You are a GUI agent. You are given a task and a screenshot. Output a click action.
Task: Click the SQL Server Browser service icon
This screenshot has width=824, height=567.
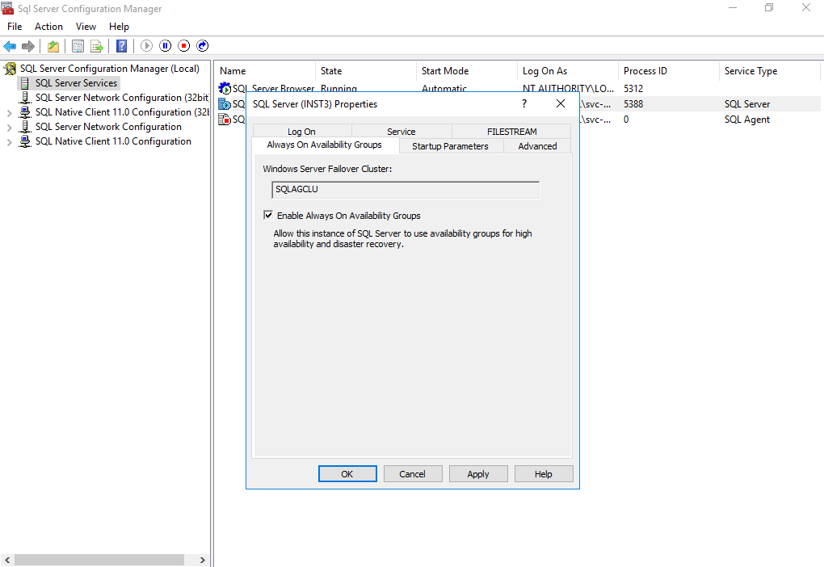click(x=225, y=88)
